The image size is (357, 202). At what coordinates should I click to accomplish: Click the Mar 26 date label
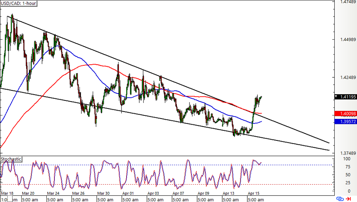click(78, 194)
